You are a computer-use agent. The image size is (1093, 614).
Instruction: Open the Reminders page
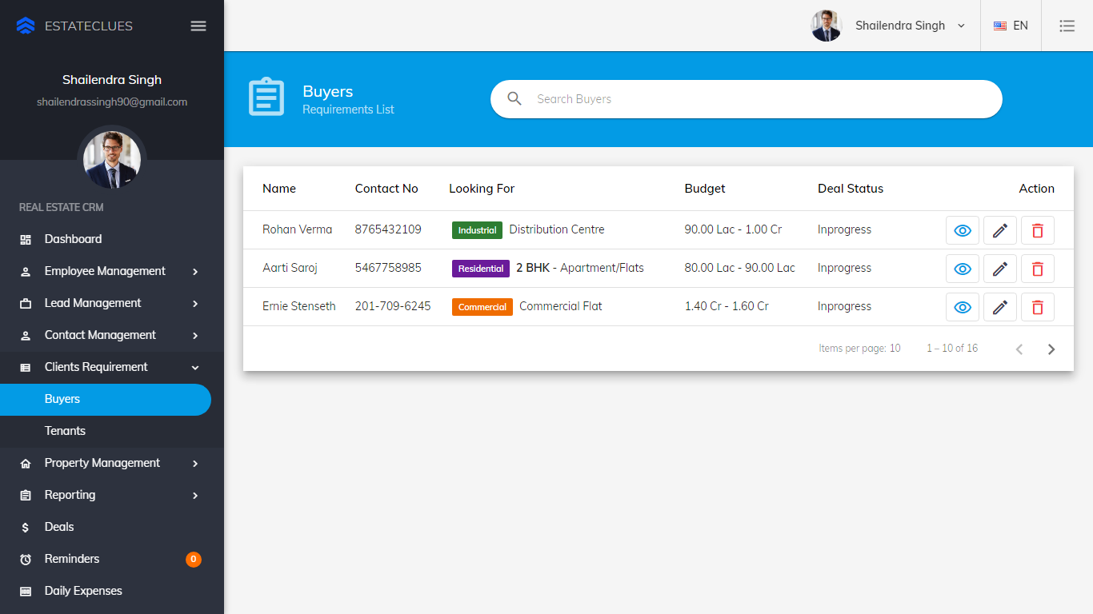click(x=72, y=559)
